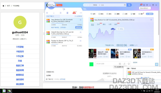The width and height of the screenshot is (161, 93).
Task: Click the browser back arrow in search bar
Action: click(x=85, y=5)
